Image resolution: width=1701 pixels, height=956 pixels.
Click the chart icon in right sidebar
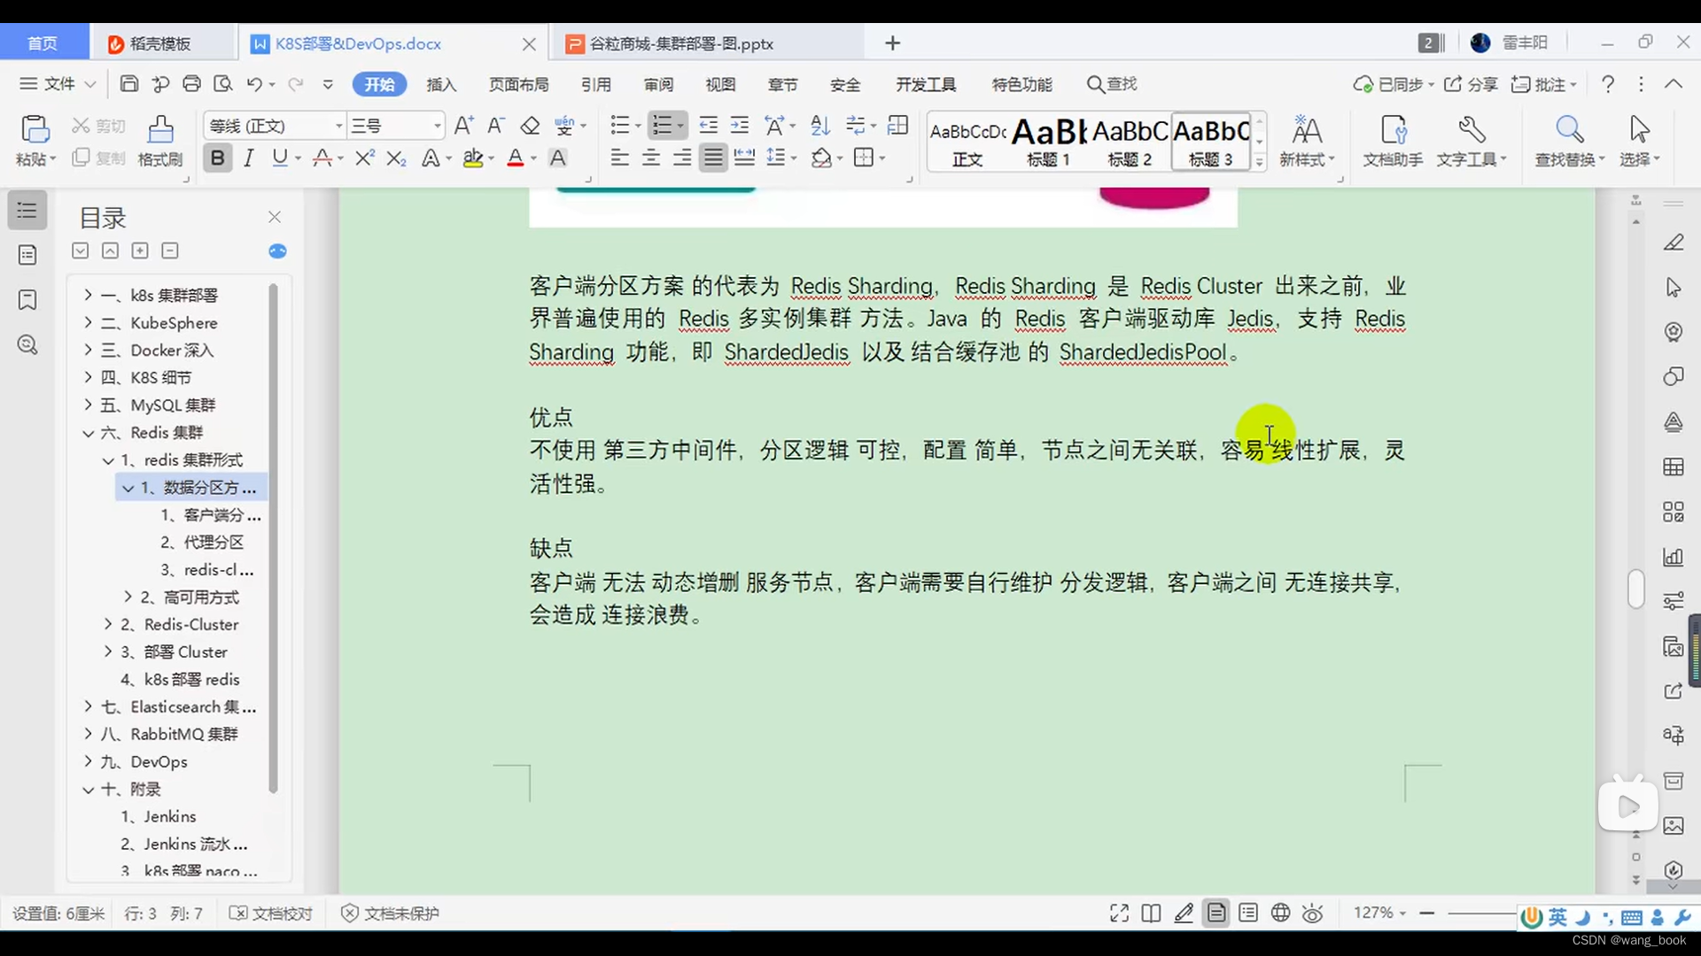point(1673,557)
